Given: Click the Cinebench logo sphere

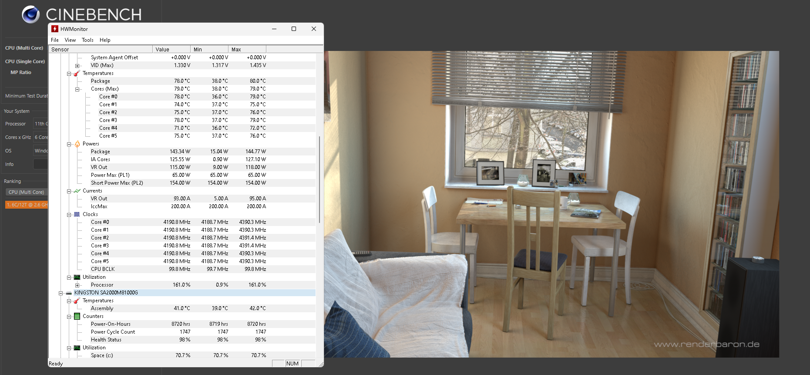Looking at the screenshot, I should pyautogui.click(x=30, y=14).
